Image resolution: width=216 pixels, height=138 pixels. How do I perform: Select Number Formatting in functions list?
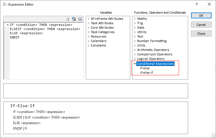tap(152, 41)
